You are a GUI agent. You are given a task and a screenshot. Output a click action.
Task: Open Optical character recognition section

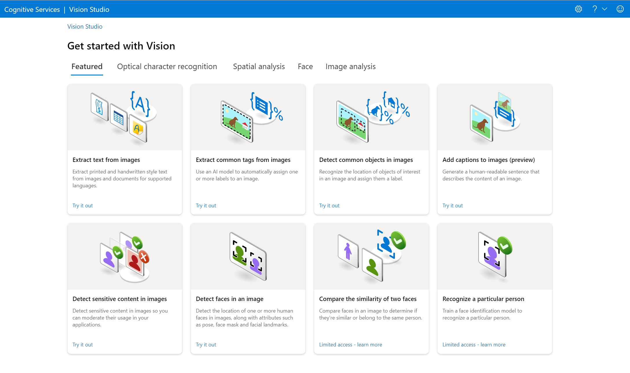coord(167,67)
